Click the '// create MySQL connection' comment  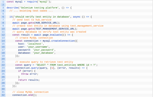click(34, 38)
